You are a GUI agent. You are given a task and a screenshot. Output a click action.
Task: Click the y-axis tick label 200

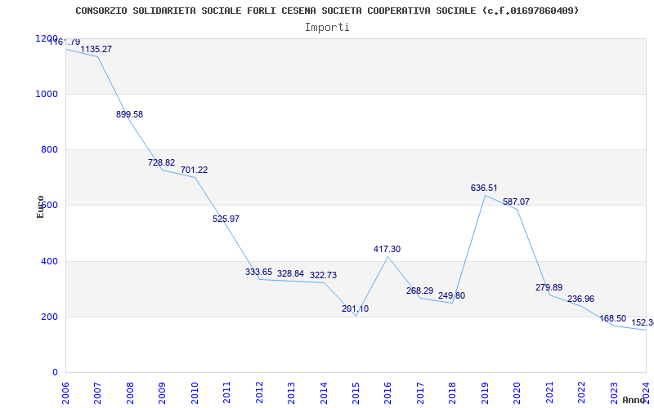coord(49,317)
